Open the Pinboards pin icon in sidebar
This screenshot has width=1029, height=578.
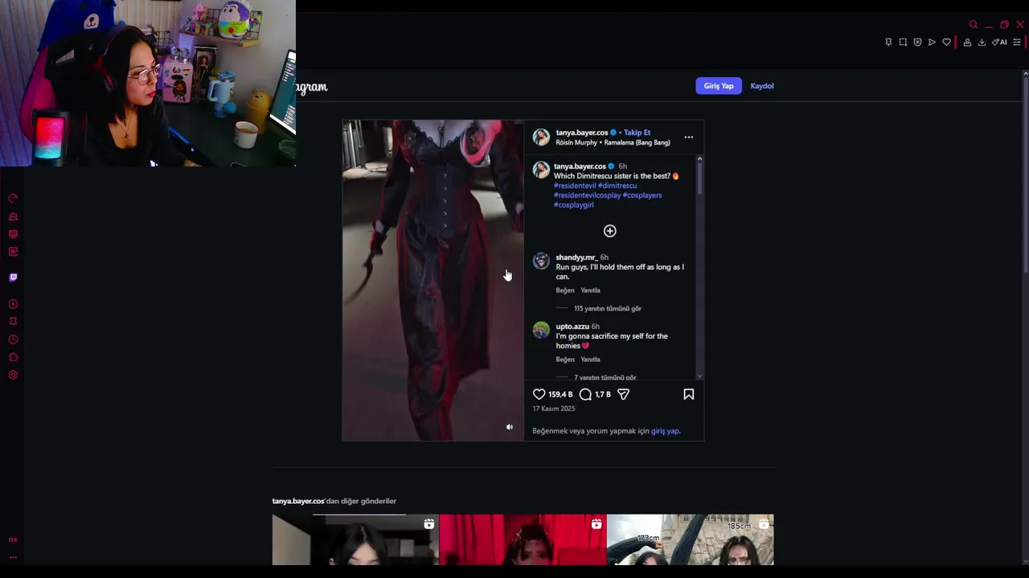(13, 322)
